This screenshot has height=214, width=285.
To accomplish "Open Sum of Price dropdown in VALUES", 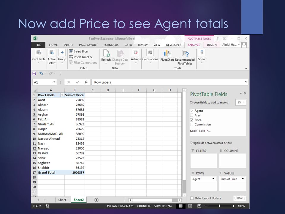I will [243, 179].
